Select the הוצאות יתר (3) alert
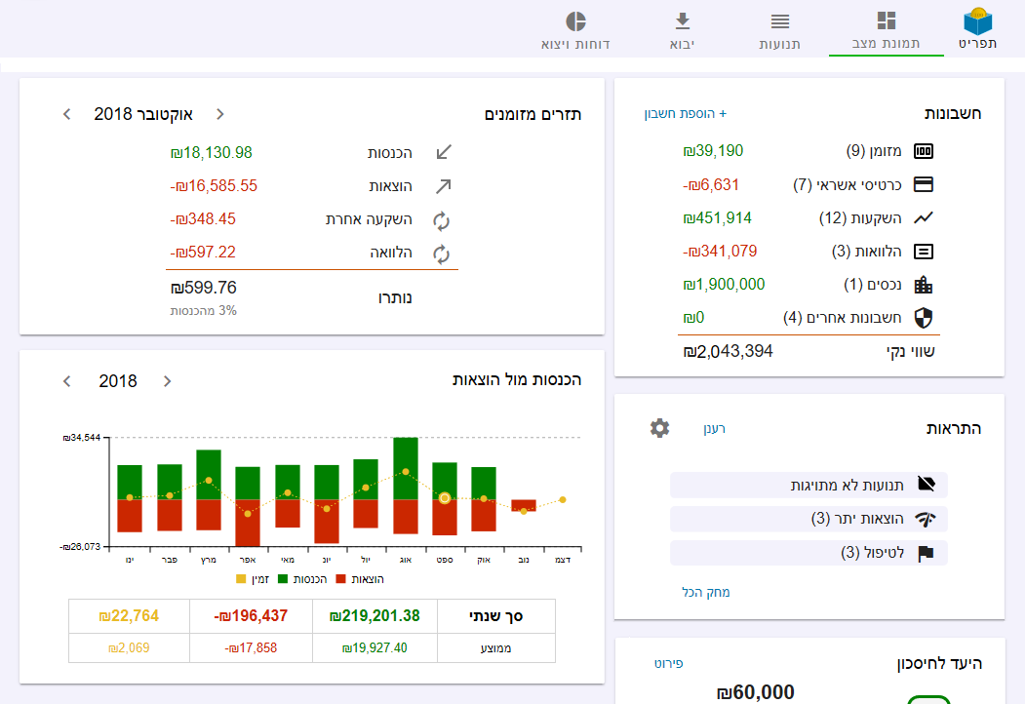Viewport: 1026px width, 704px height. [x=809, y=519]
